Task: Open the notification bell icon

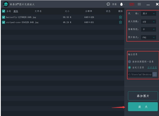Action: [x=121, y=4]
